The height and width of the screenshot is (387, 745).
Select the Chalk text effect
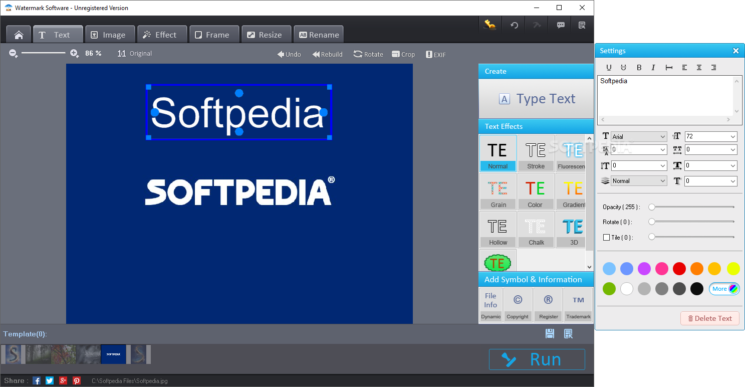pyautogui.click(x=536, y=230)
